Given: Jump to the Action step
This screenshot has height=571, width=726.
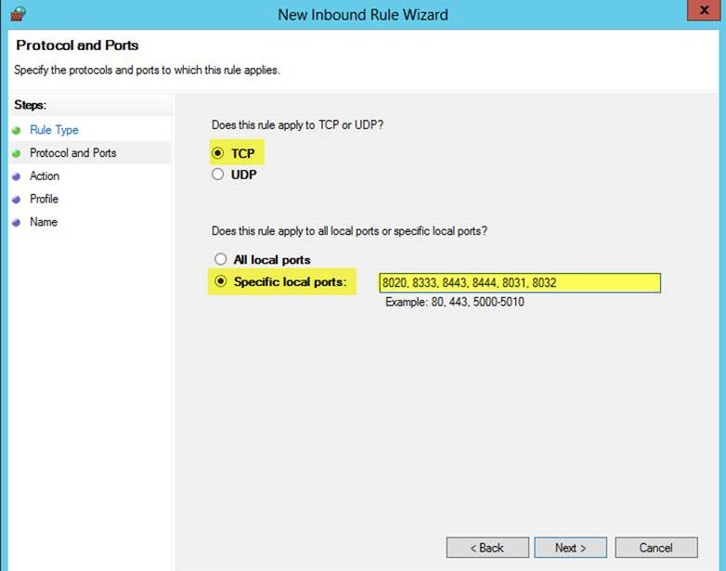Looking at the screenshot, I should click(x=45, y=176).
